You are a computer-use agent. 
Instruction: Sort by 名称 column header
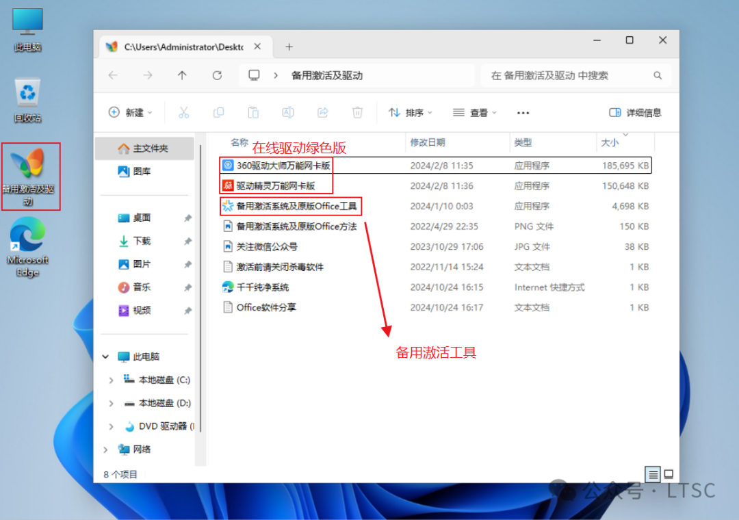coord(239,142)
